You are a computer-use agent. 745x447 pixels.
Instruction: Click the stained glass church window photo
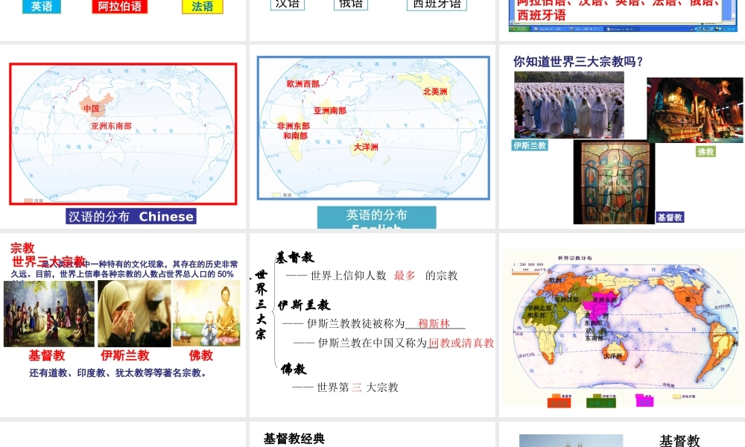tap(614, 182)
